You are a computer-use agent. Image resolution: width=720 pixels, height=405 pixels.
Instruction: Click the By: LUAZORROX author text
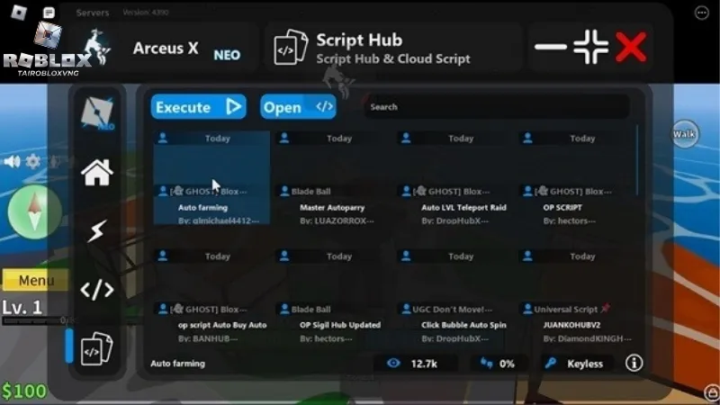337,220
